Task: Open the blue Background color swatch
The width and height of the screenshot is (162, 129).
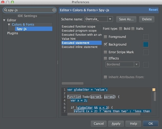Action: (146, 44)
